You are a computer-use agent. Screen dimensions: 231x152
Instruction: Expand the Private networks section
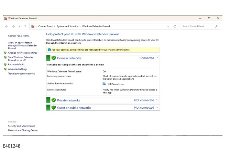(x=157, y=100)
